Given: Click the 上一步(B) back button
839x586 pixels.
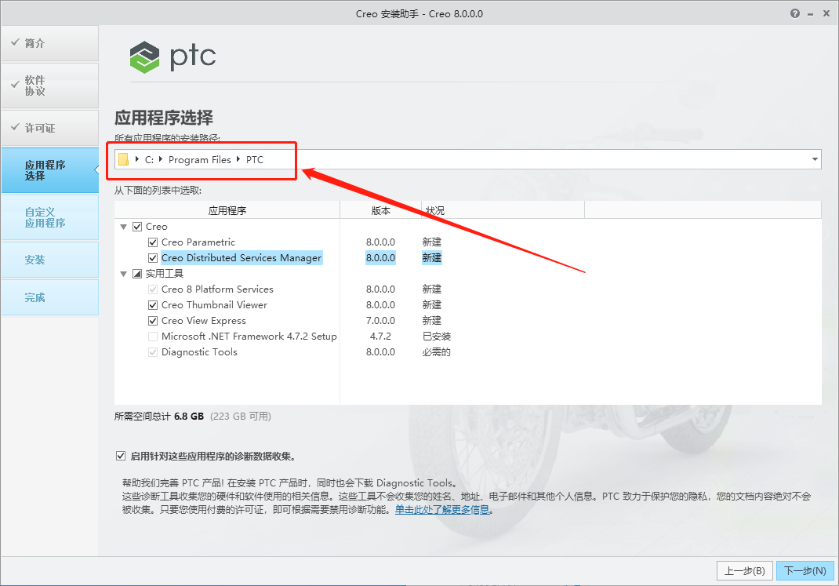Looking at the screenshot, I should (x=744, y=571).
